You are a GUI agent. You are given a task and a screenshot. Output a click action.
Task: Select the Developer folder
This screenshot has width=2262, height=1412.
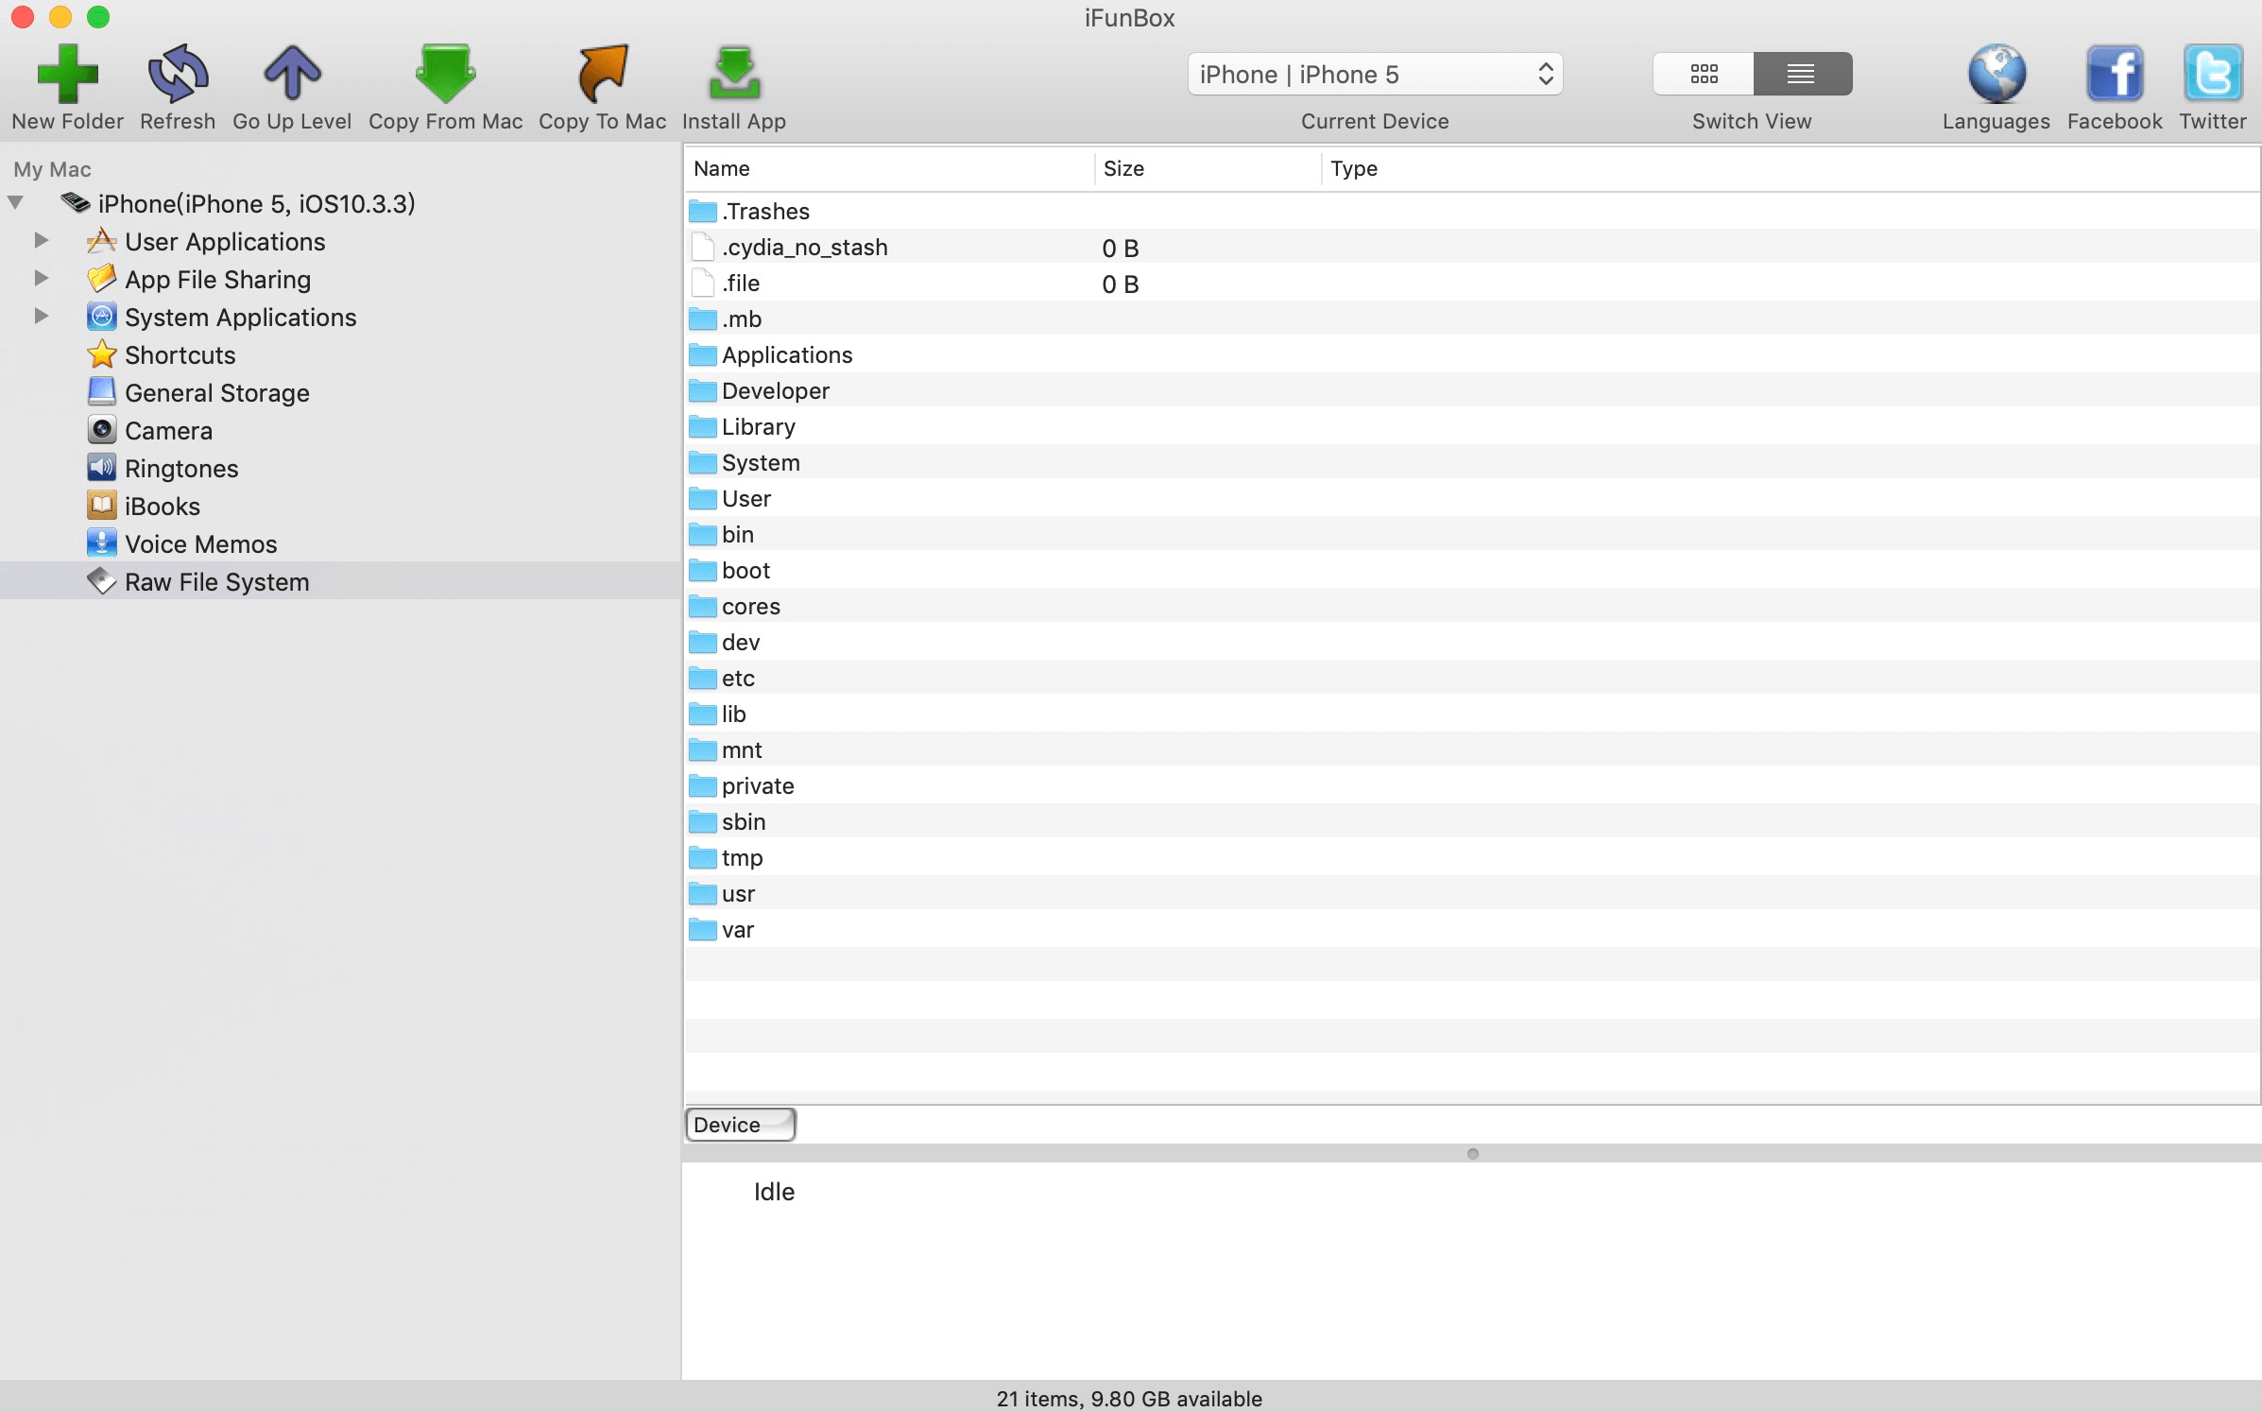pos(1472,390)
